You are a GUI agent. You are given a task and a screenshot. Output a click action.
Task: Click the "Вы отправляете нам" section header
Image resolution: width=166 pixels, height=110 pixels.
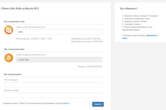pos(14,21)
